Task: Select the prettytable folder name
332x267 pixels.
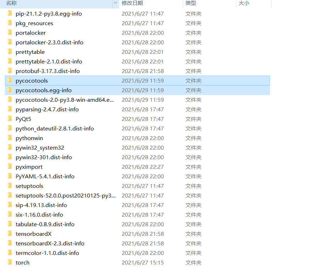Action: [x=30, y=52]
